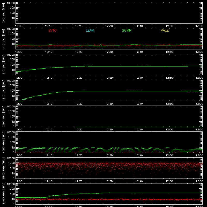Click the 13:00 time label under 245 MHz plot
Image resolution: width=207 pixels, height=207 pixels.
click(x=199, y=26)
